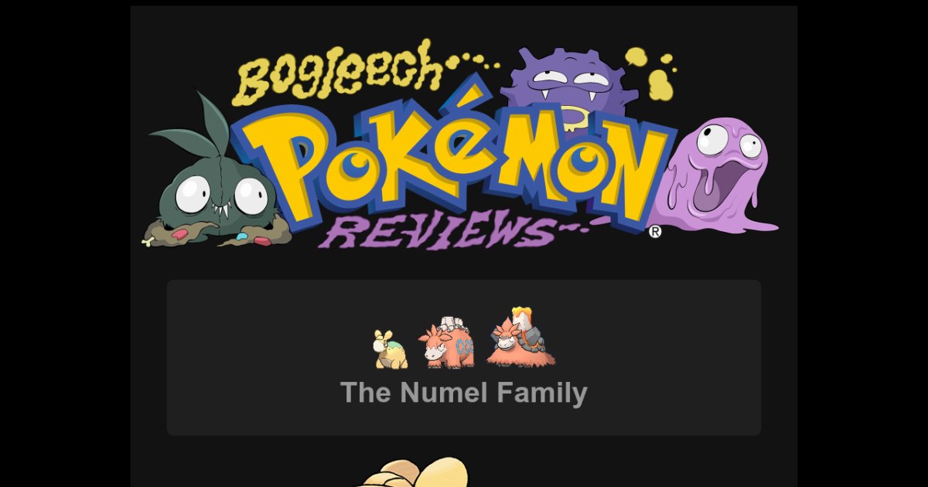
Task: Click the purple Koffing above the logo
Action: [x=568, y=89]
